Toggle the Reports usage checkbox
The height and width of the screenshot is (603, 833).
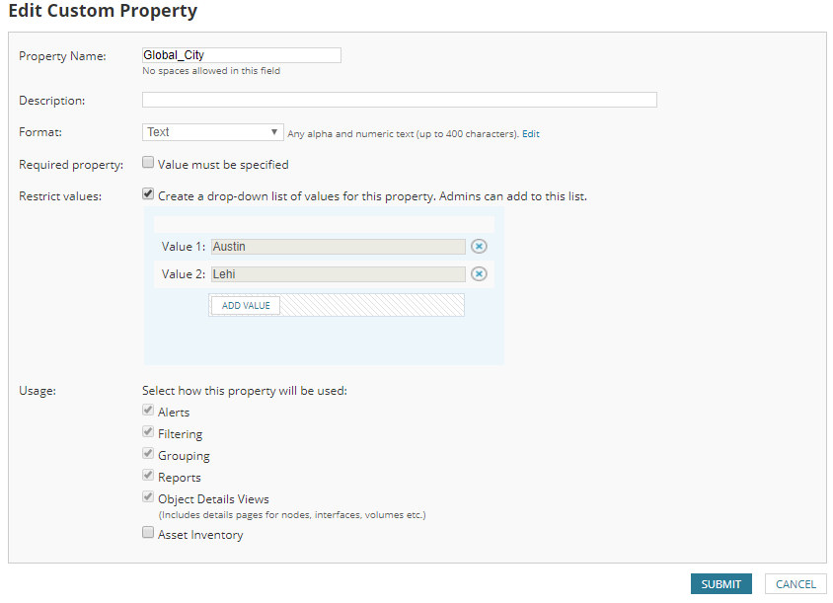(x=148, y=477)
